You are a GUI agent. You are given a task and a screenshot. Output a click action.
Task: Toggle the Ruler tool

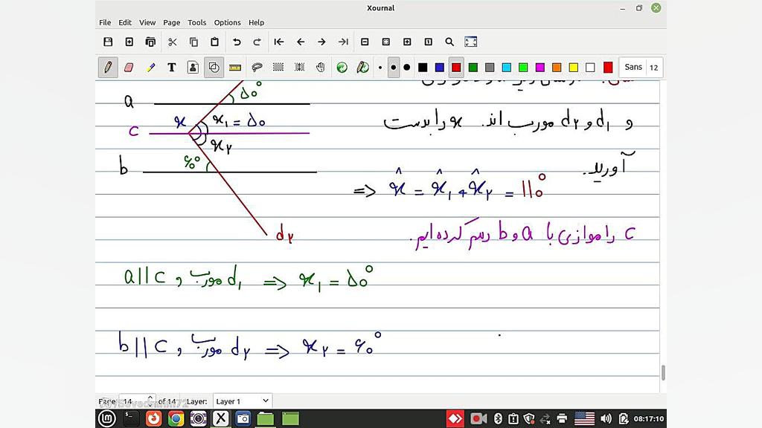(235, 68)
